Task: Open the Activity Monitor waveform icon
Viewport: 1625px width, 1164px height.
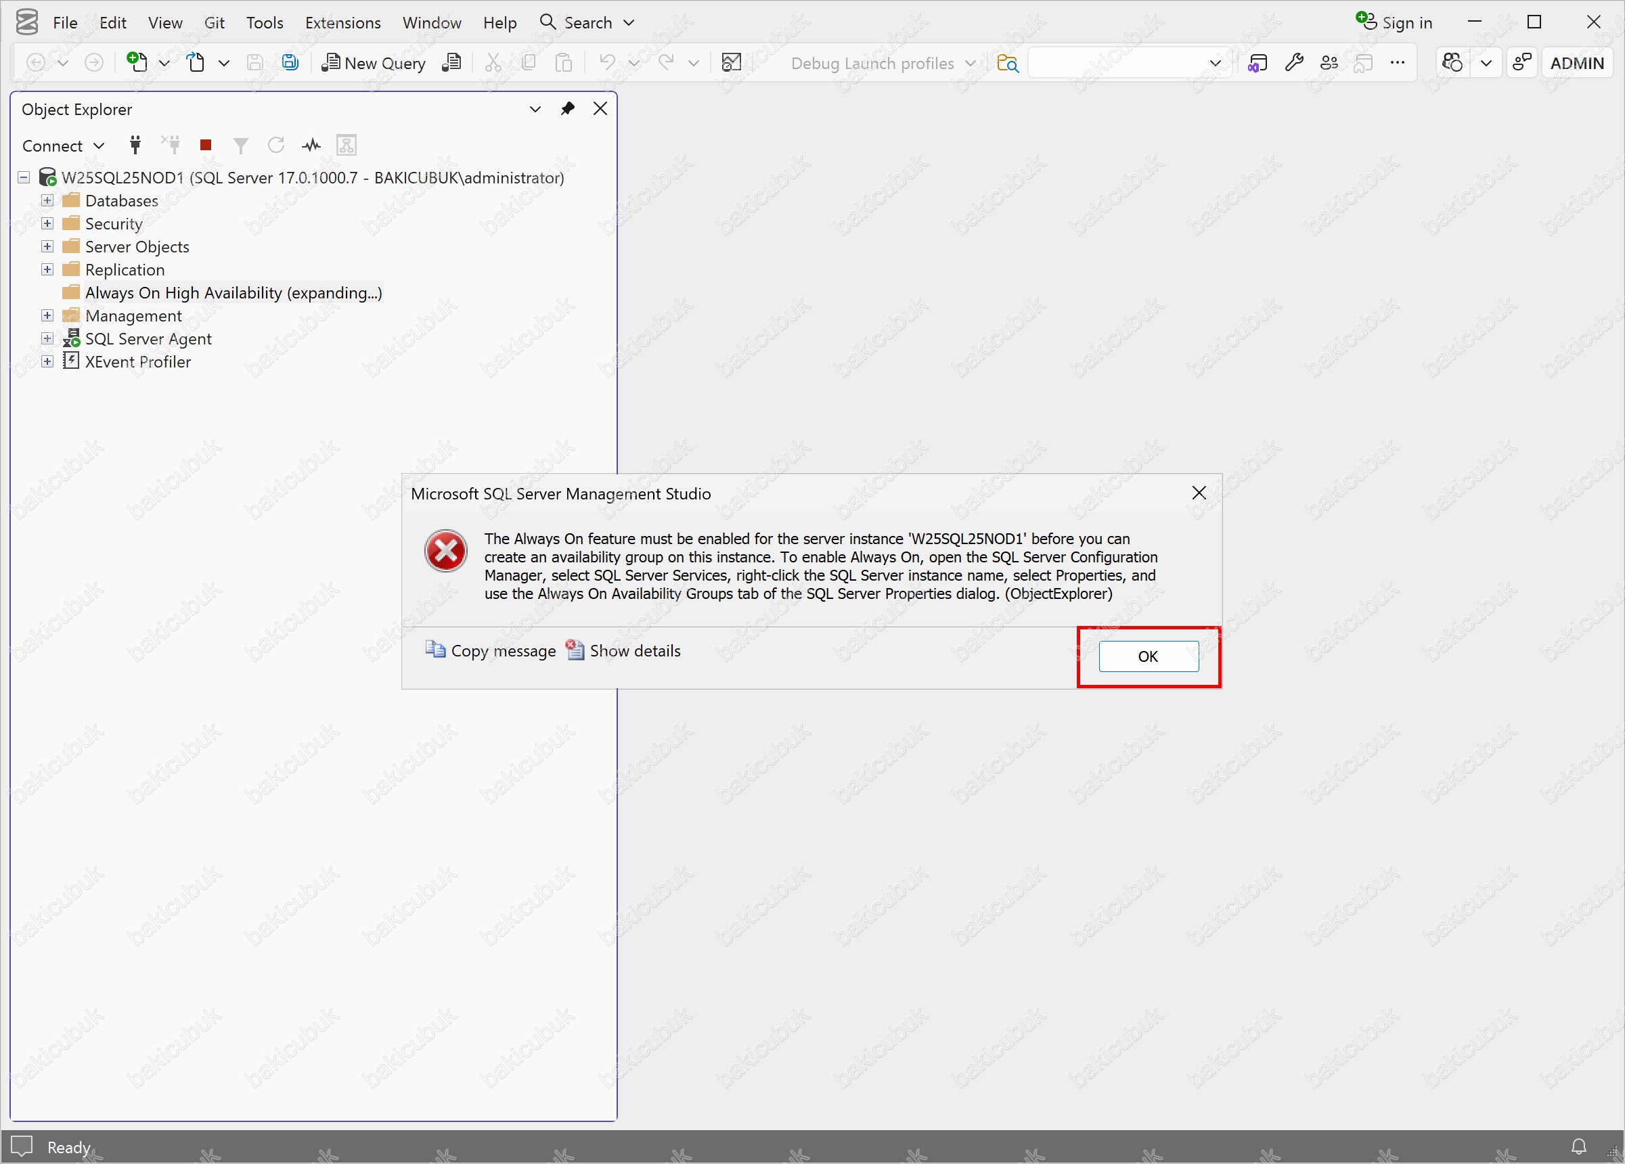Action: point(311,145)
